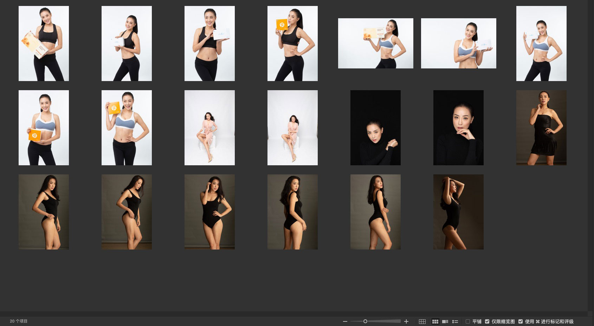This screenshot has width=594, height=326.
Task: Toggle 使用 ⌘ 进行标记和评级 checkbox
Action: coord(521,321)
